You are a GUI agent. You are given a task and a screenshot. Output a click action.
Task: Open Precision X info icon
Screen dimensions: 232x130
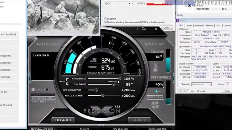pos(138,29)
